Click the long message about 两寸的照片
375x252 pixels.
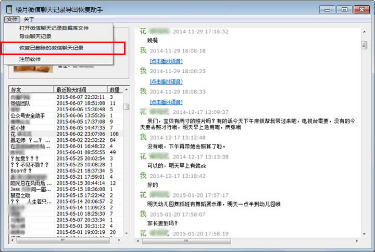(x=247, y=124)
